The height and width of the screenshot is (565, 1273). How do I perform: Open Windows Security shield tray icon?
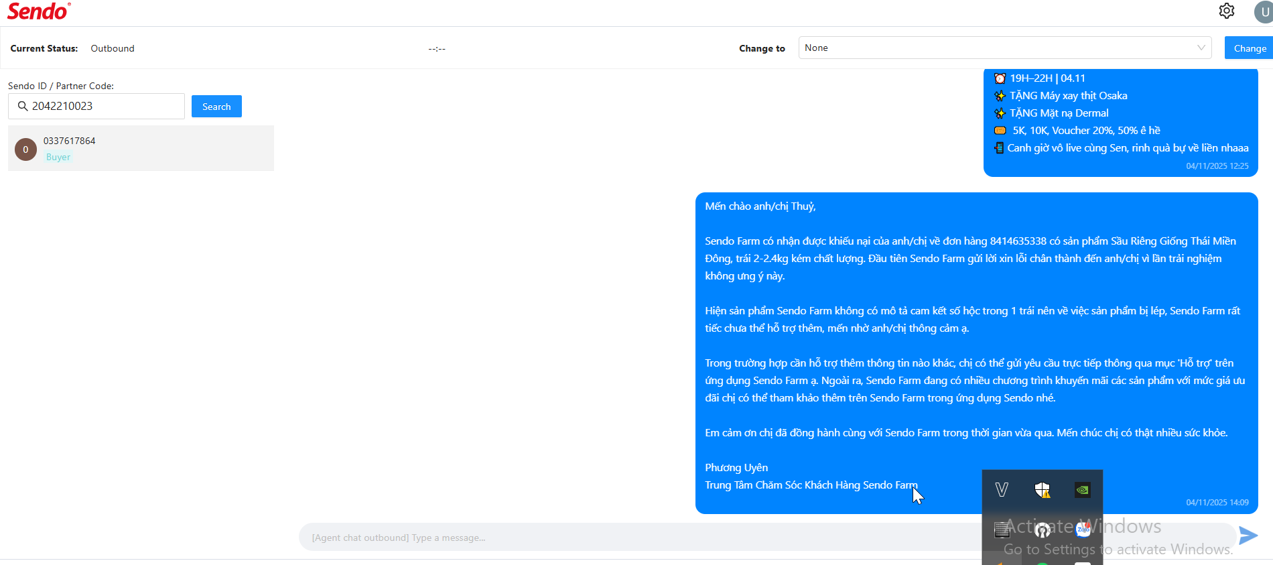coord(1043,490)
